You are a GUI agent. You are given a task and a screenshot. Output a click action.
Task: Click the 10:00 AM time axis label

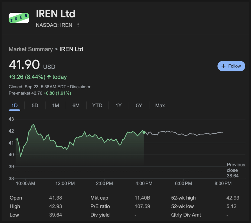(25, 183)
